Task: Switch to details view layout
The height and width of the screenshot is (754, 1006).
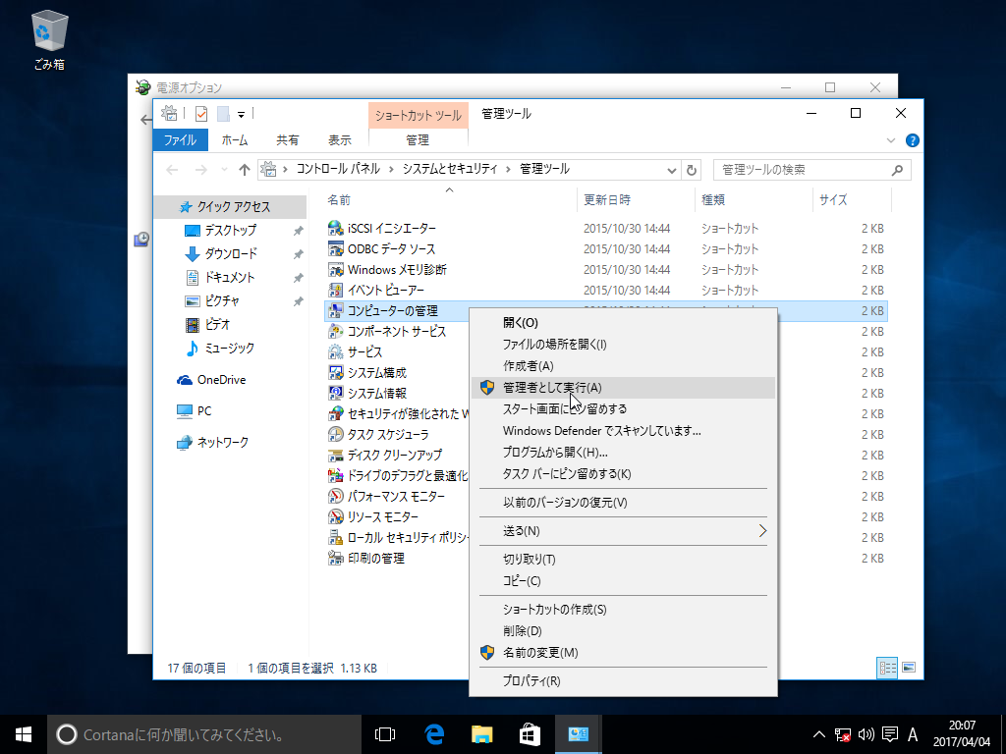Action: pos(887,668)
